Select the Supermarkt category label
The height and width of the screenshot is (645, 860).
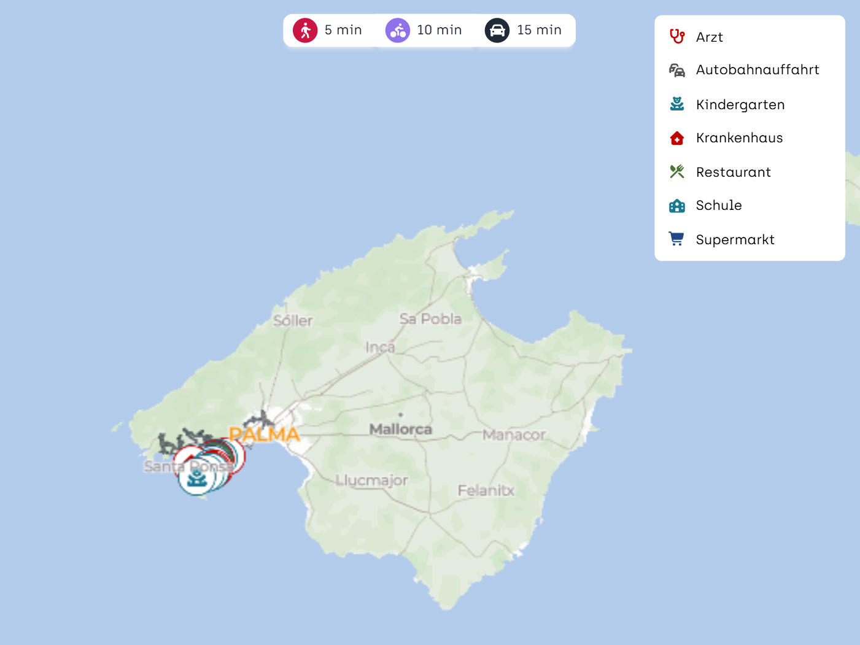(735, 240)
